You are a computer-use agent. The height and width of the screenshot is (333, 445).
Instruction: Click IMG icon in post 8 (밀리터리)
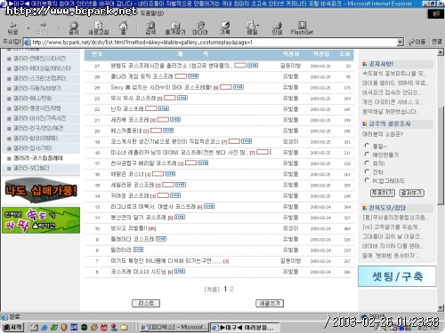138,250
